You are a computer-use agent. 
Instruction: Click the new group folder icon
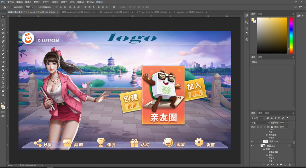[281, 164]
